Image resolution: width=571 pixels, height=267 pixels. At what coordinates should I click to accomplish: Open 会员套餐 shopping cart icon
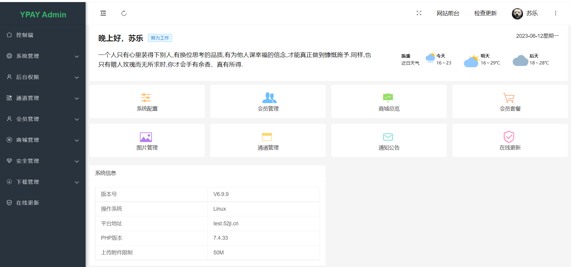[509, 98]
